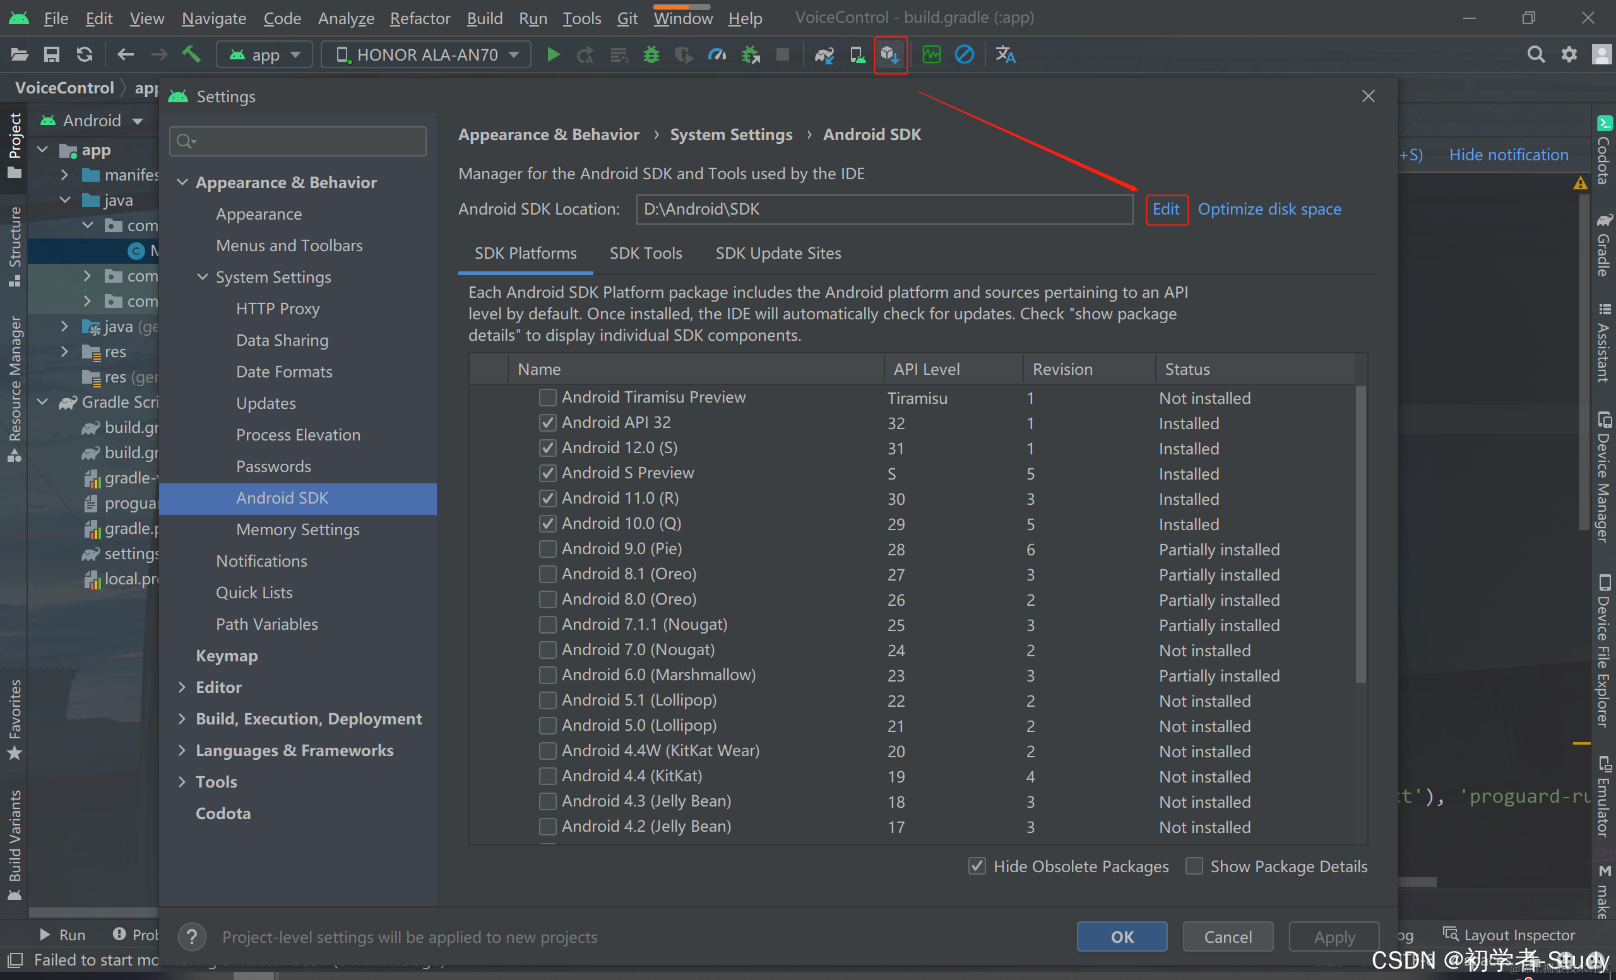Check the Android Tiramisu Preview checkbox
Viewport: 1616px width, 980px height.
click(x=548, y=398)
